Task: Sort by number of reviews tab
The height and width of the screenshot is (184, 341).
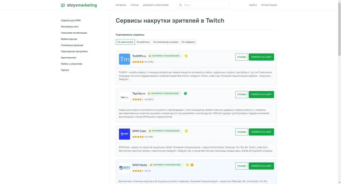Action: (x=166, y=42)
